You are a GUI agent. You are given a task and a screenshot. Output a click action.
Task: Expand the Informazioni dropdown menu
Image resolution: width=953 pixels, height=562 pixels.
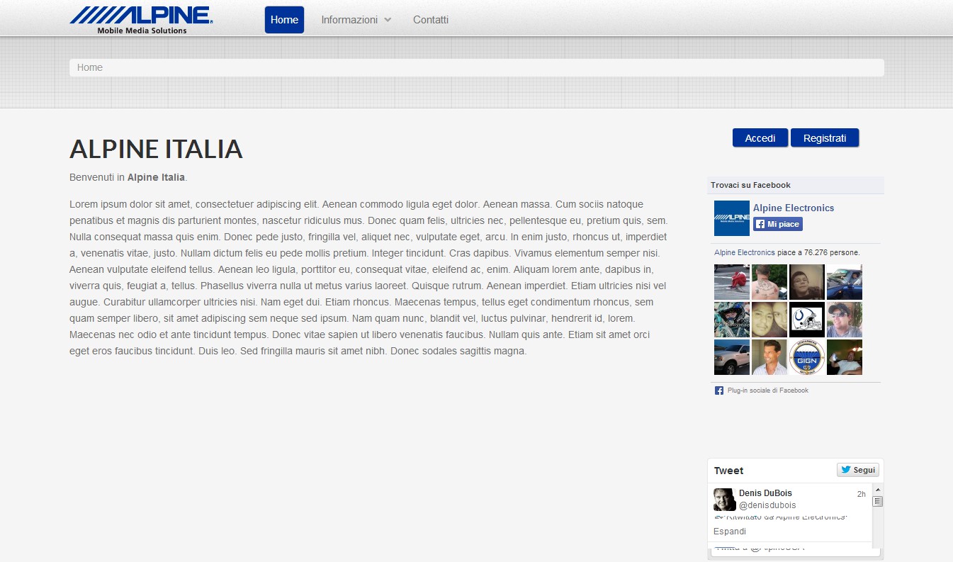click(356, 20)
